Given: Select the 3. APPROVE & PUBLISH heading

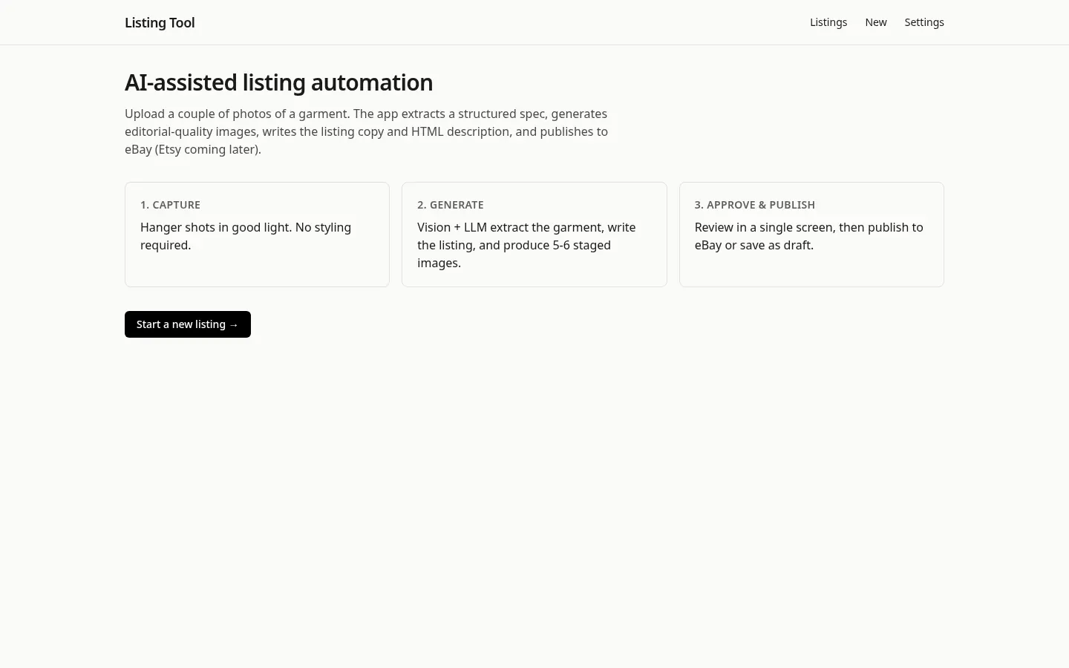Looking at the screenshot, I should (754, 205).
